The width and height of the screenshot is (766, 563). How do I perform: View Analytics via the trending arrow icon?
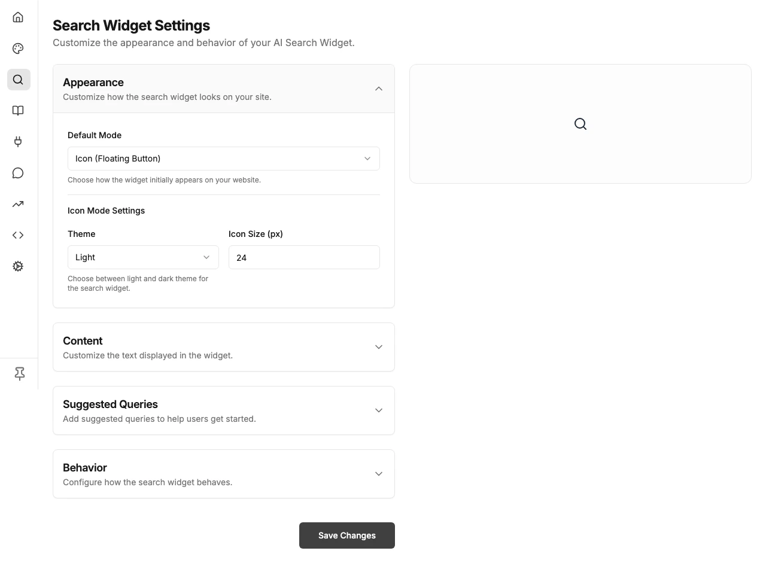17,203
